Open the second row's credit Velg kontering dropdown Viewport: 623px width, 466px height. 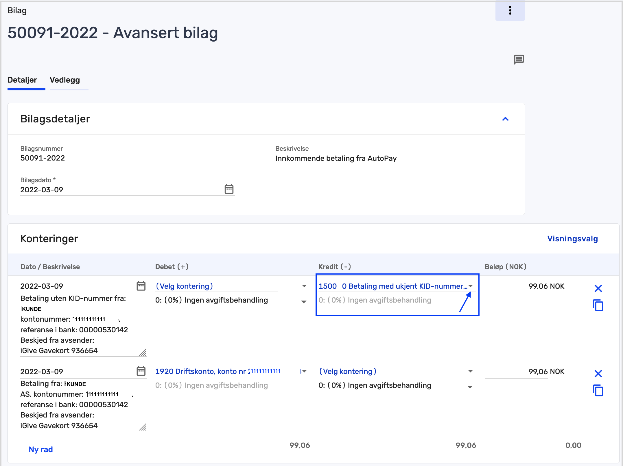click(397, 371)
